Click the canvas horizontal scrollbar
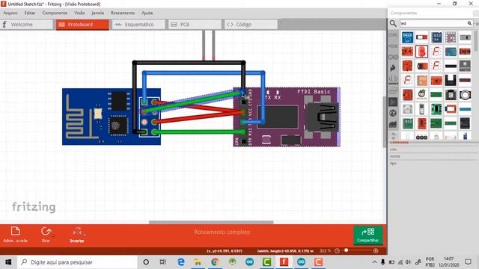Screen dimensions: 479x269 (x=211, y=223)
